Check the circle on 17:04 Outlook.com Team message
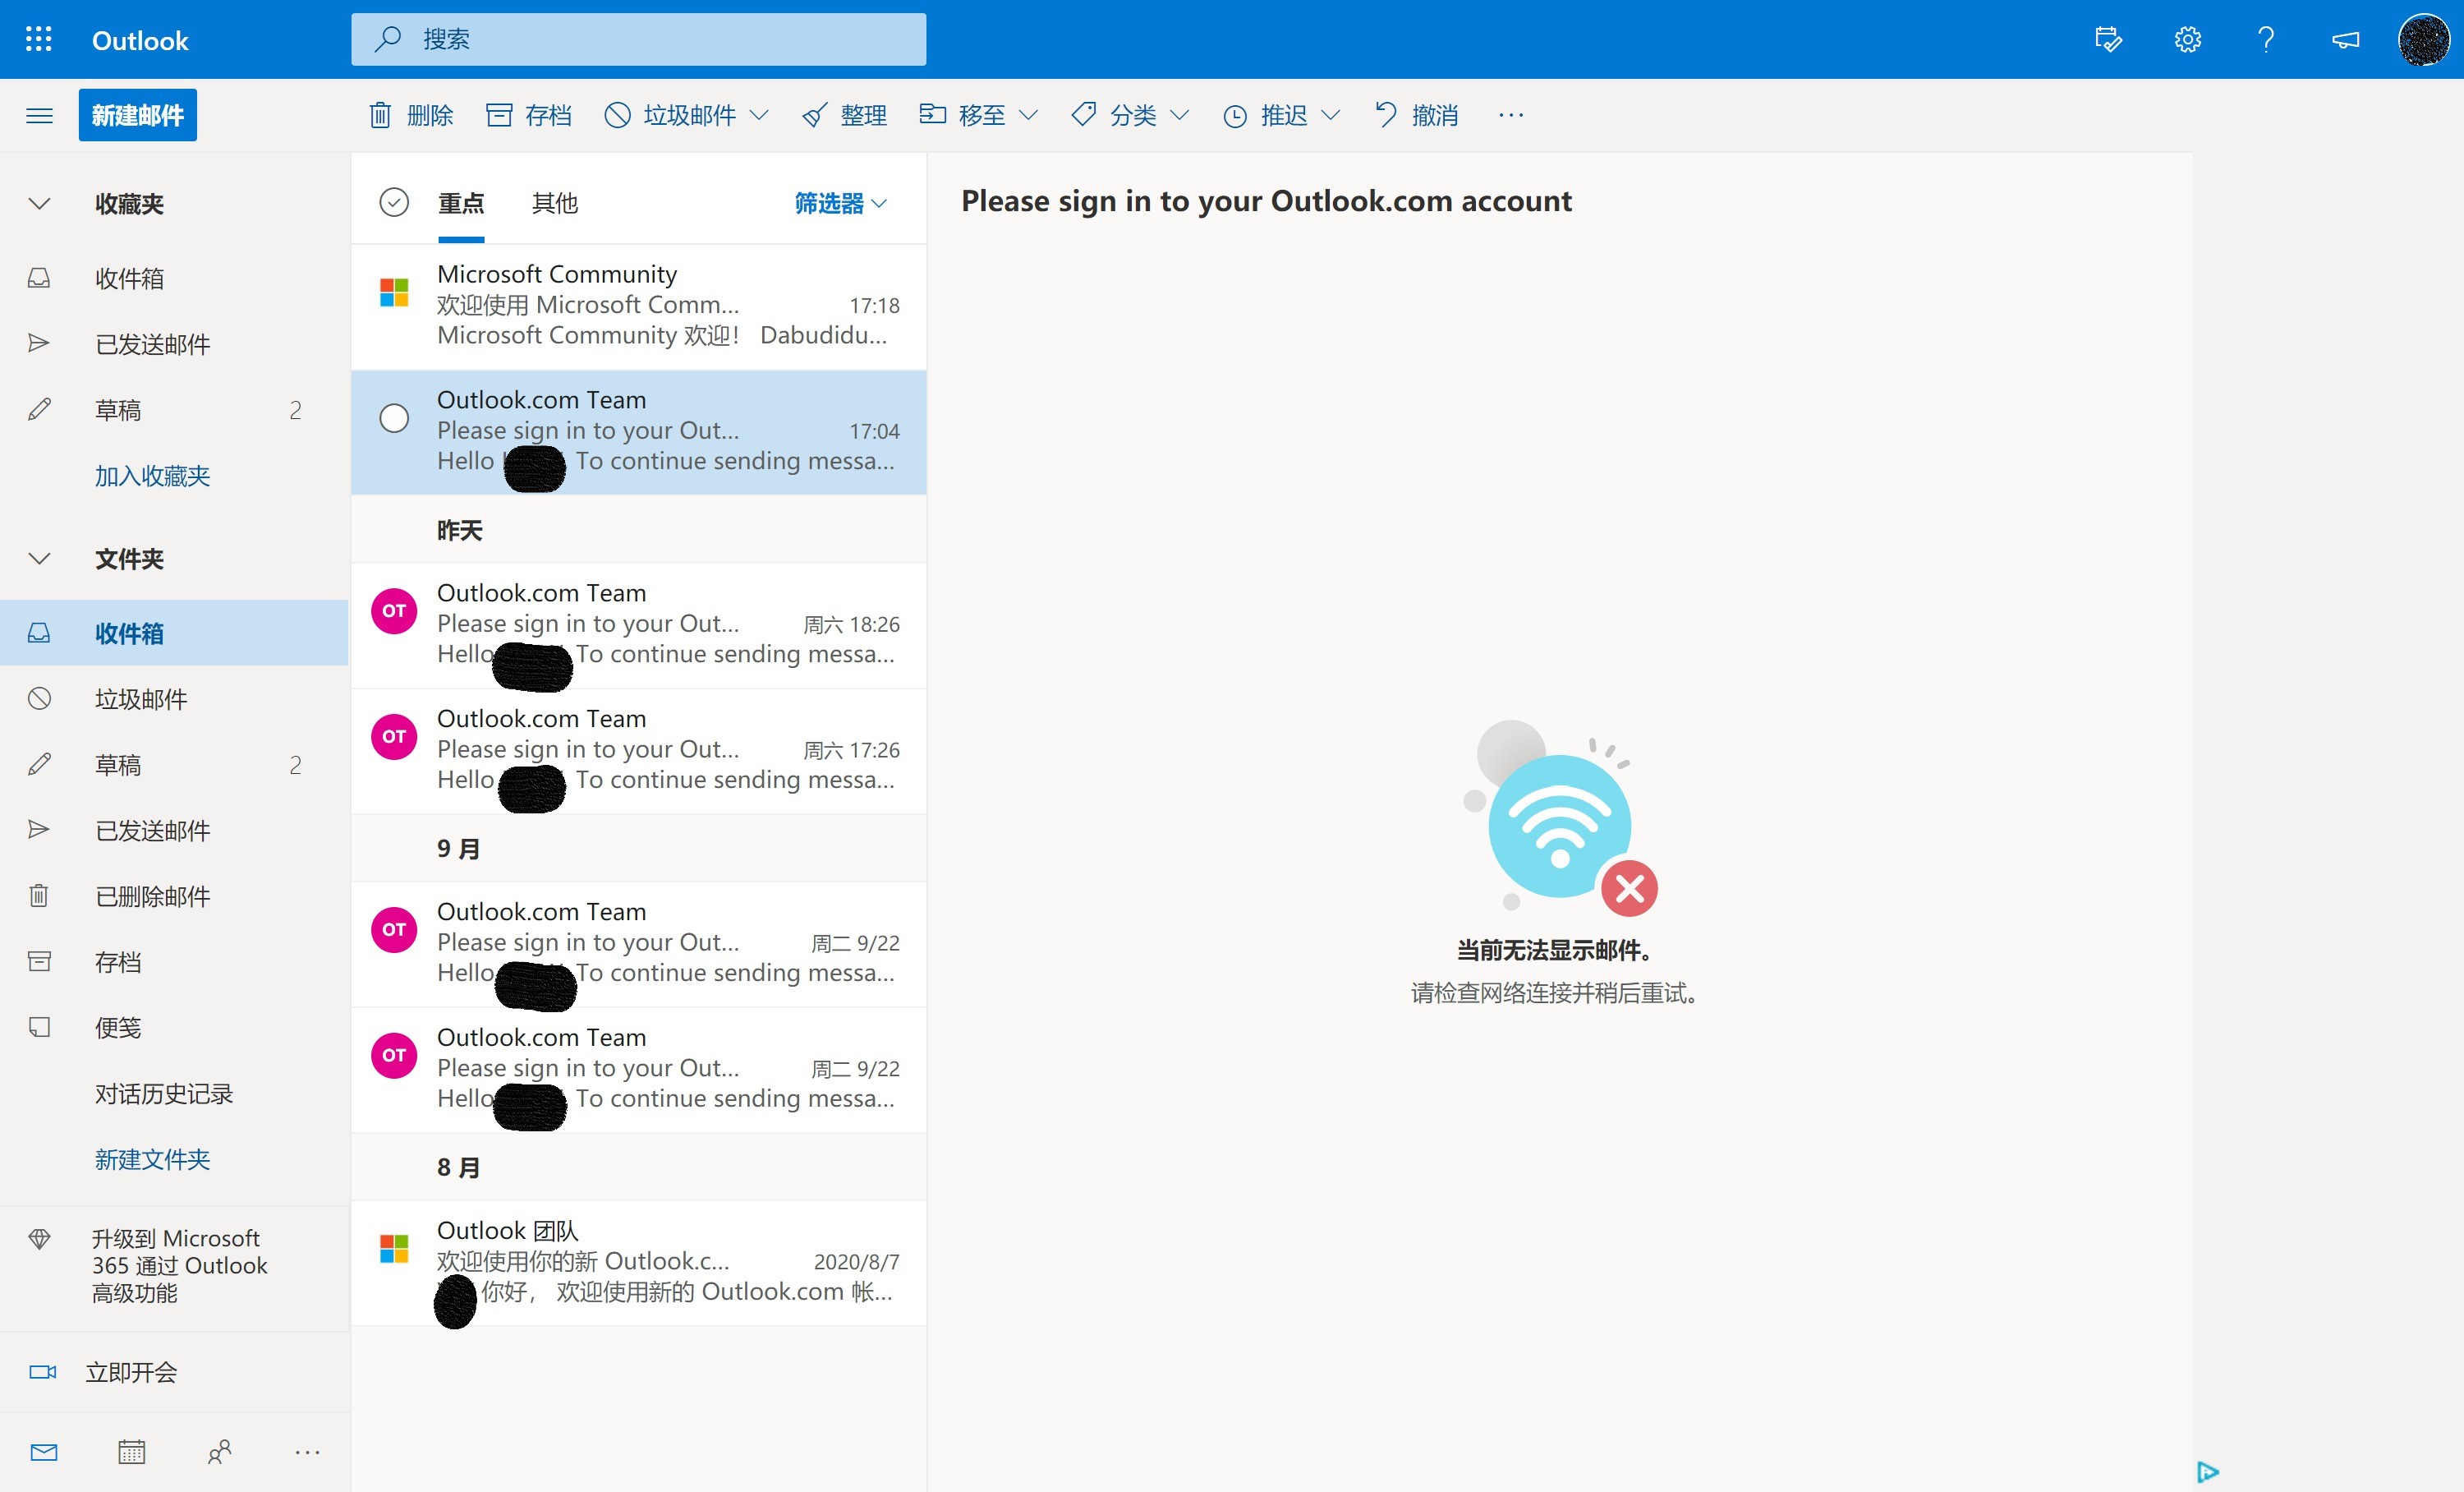2464x1492 pixels. coord(394,417)
